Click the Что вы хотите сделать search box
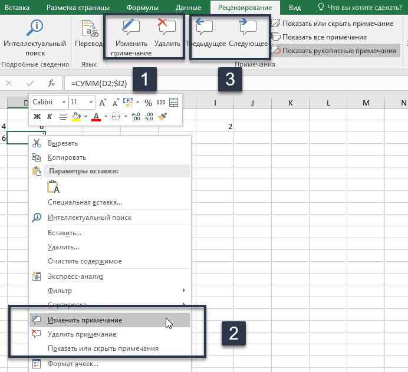This screenshot has height=372, width=408. pyautogui.click(x=360, y=8)
